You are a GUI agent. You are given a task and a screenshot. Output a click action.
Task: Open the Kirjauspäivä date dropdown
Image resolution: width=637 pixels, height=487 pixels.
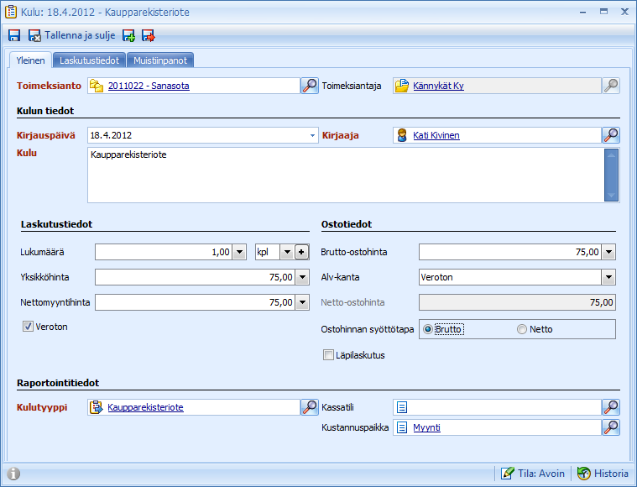(x=312, y=135)
